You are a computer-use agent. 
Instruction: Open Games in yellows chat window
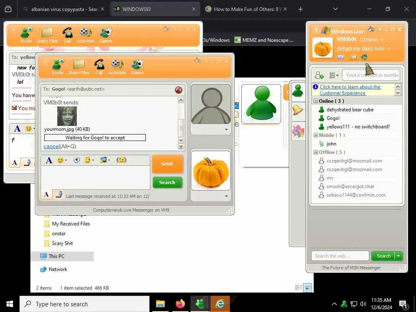point(106,35)
